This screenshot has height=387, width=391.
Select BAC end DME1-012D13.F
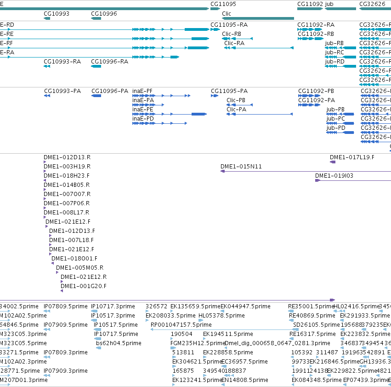[x=51, y=236]
